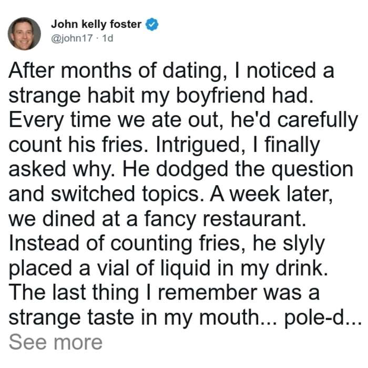
Task: Open the John kelly foster display name
Action: click(x=96, y=24)
